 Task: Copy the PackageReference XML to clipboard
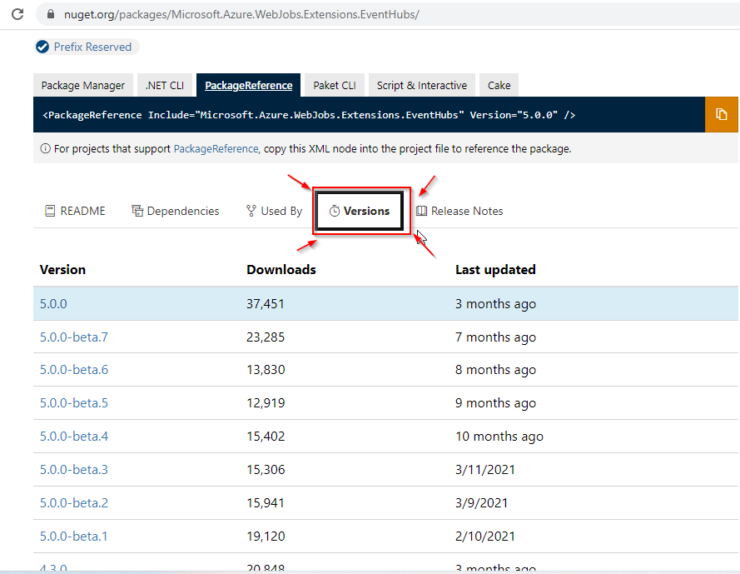coord(721,114)
